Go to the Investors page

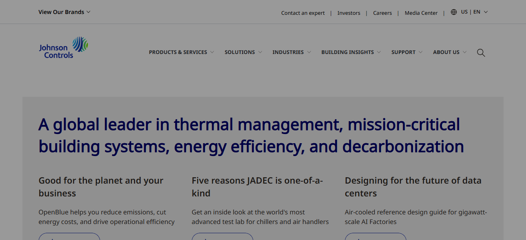349,13
